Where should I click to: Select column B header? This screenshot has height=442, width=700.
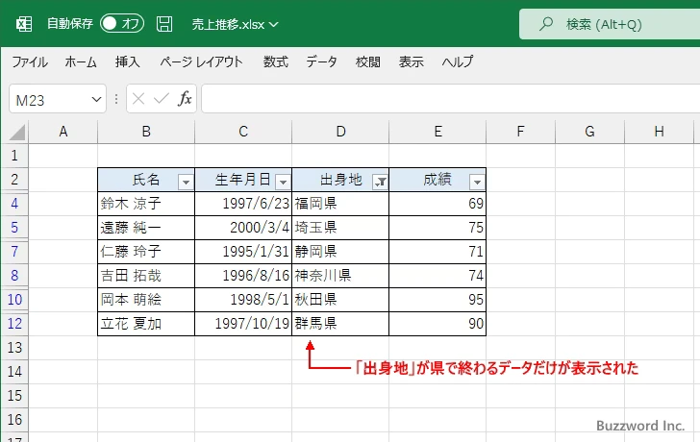click(x=146, y=132)
